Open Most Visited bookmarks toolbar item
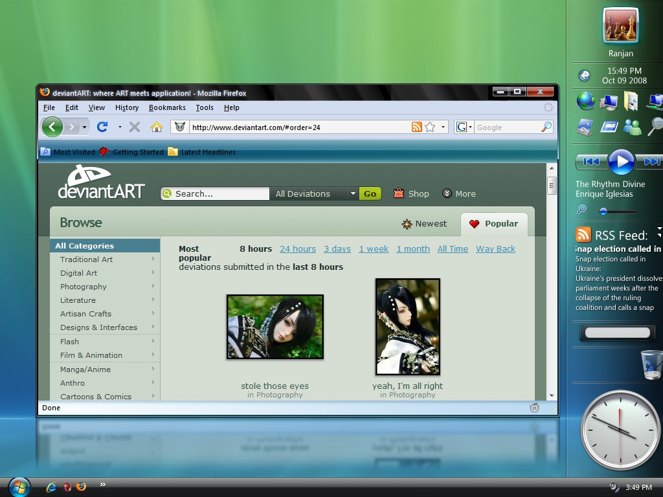 [x=68, y=151]
